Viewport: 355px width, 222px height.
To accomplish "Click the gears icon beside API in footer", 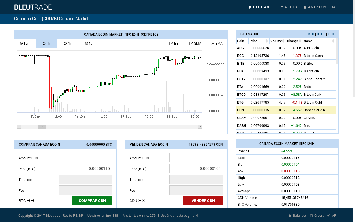I will point(328,216).
